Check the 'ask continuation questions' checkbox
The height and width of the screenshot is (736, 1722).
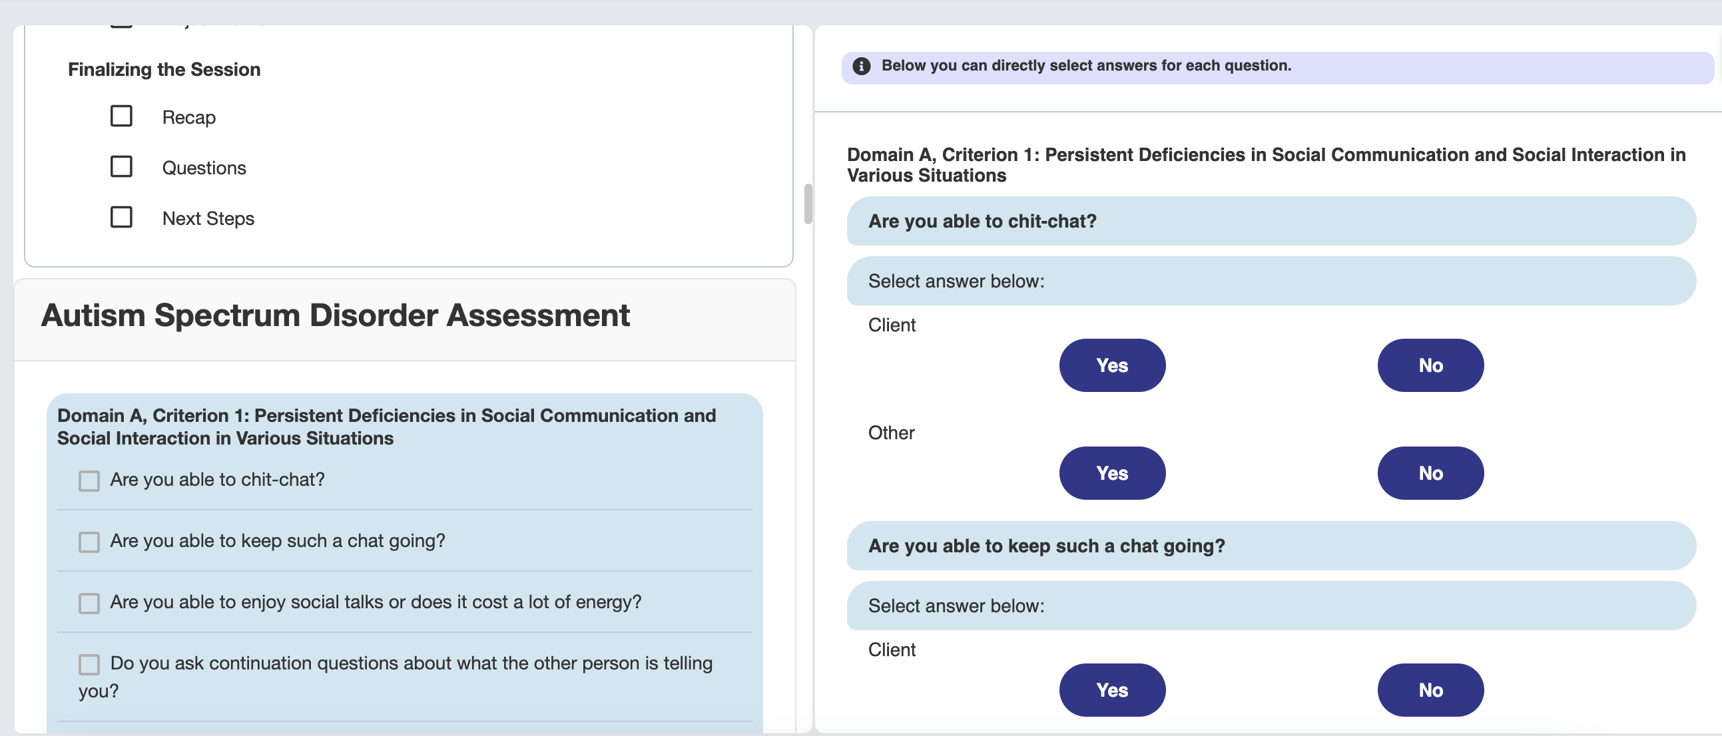click(x=89, y=664)
